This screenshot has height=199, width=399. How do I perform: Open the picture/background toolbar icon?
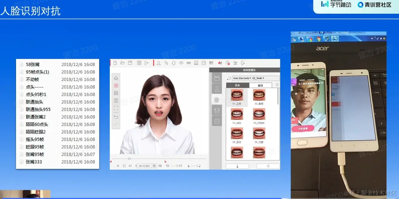(204, 63)
